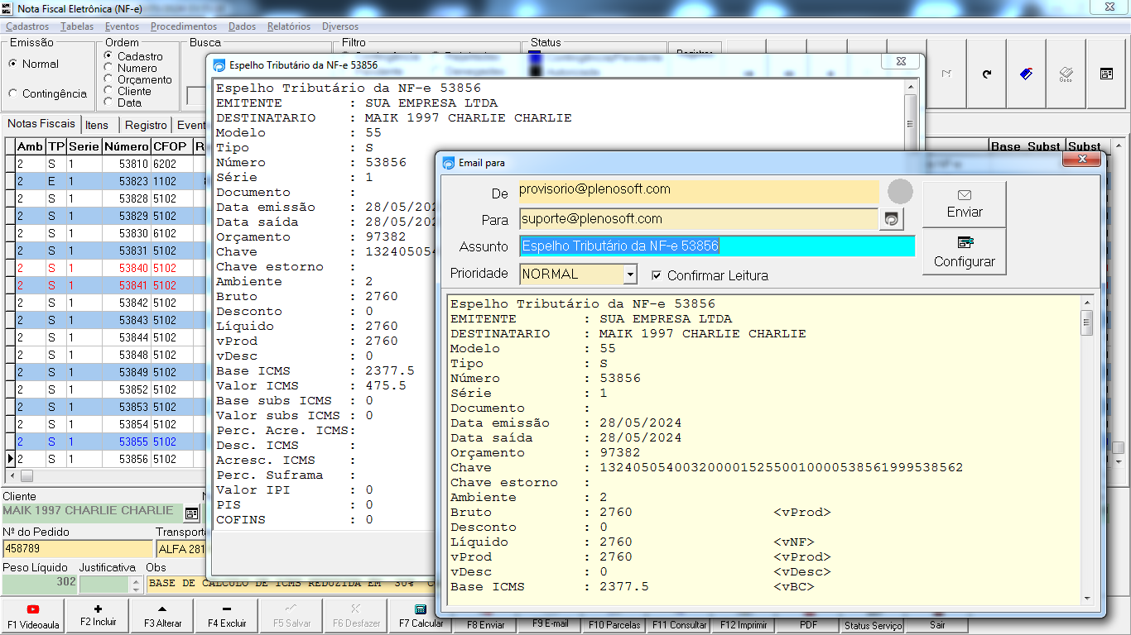Click the blue price tag toolbar icon
The height and width of the screenshot is (635, 1131).
point(1026,74)
